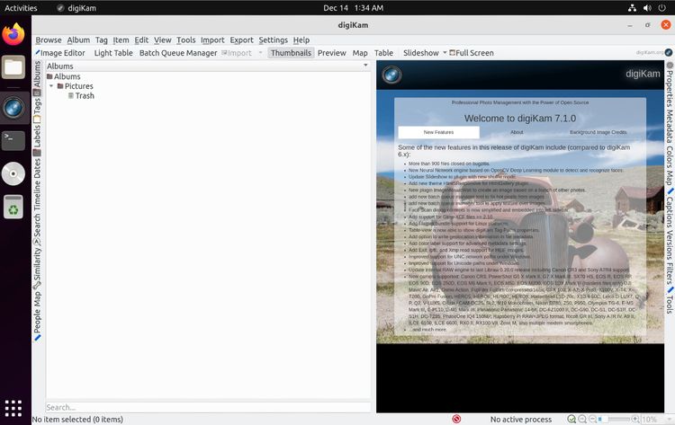The height and width of the screenshot is (425, 675).
Task: Click the Full Screen button
Action: click(472, 53)
